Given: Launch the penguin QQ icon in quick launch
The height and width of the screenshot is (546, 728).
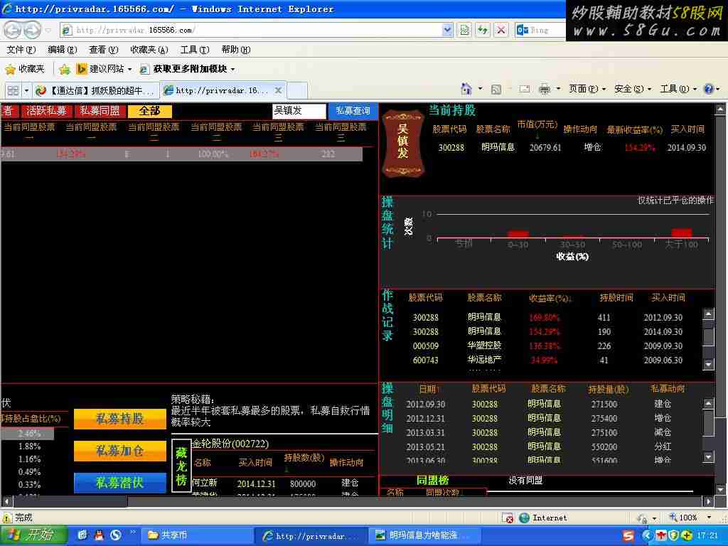Looking at the screenshot, I should tap(98, 535).
